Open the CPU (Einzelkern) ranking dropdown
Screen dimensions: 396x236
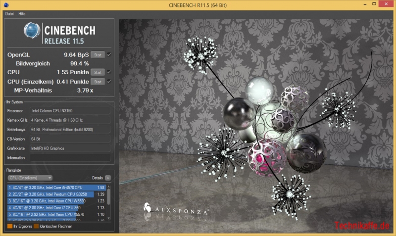pyautogui.click(x=30, y=178)
